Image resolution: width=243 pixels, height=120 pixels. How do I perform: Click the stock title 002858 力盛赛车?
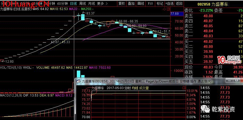tap(213, 4)
